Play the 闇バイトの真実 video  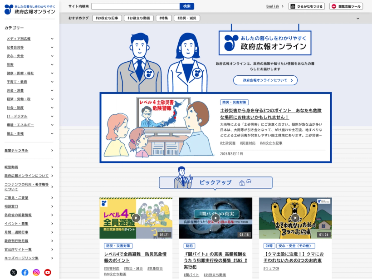(x=215, y=218)
